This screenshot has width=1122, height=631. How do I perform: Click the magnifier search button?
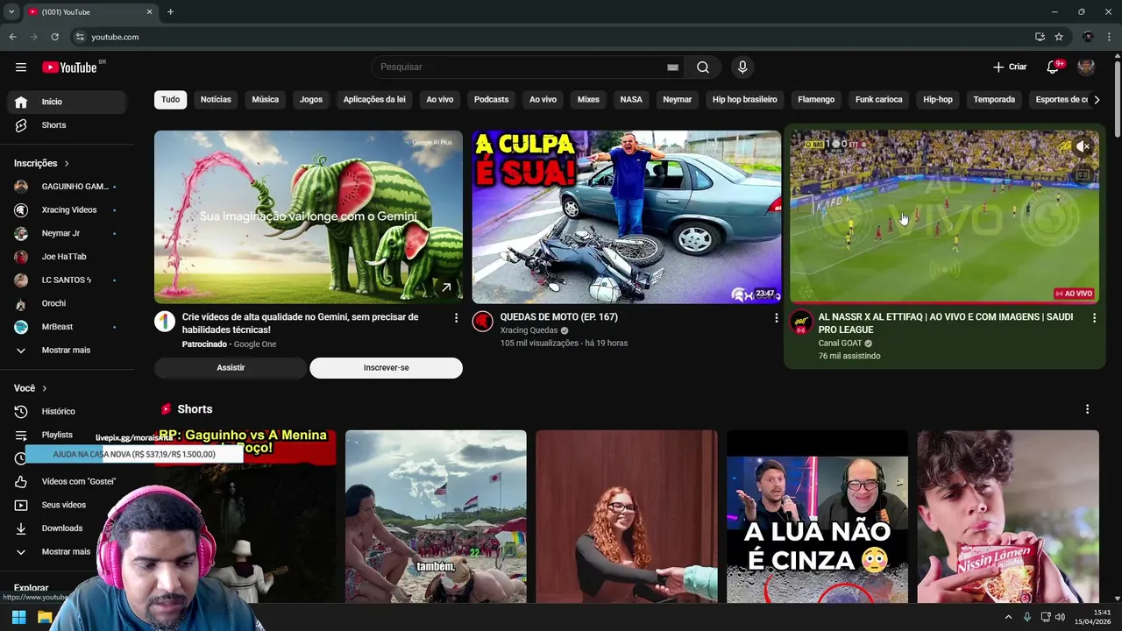click(x=703, y=67)
